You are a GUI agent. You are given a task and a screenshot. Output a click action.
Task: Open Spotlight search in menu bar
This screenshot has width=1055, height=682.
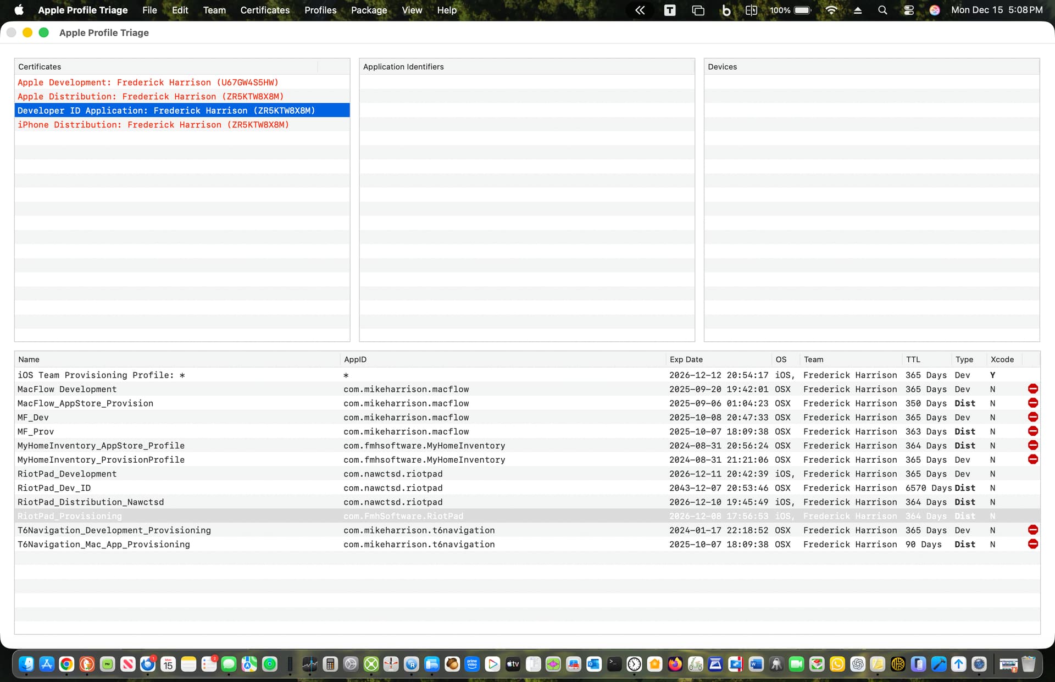(882, 10)
